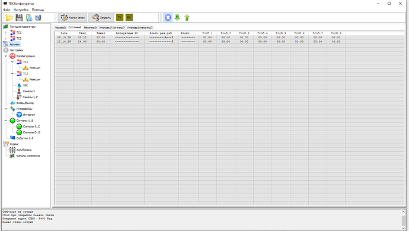Click the save-with-pencil toolbar icon
Viewport: 409px width, 231px height.
[39, 18]
